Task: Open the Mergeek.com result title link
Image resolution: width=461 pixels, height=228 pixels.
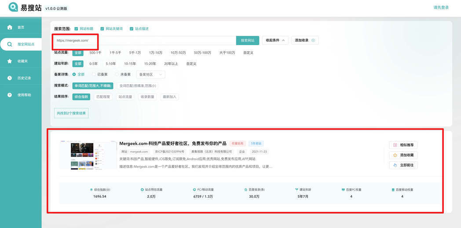Action: pyautogui.click(x=173, y=143)
